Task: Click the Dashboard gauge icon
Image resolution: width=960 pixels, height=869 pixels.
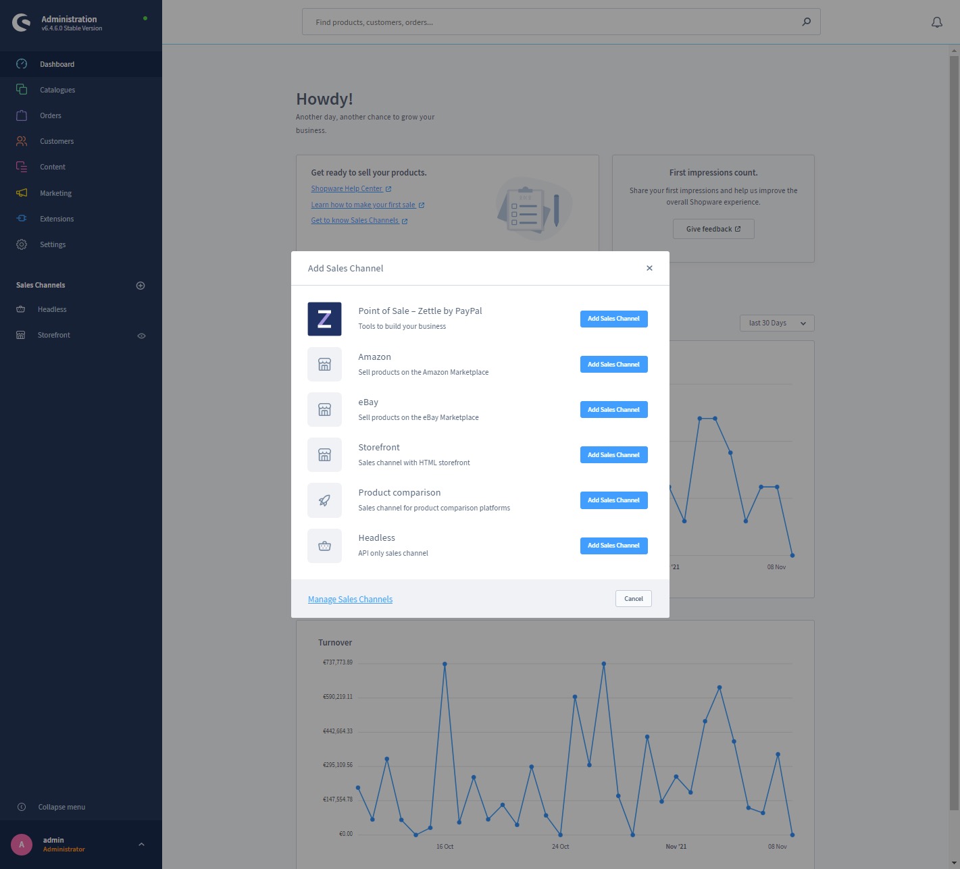Action: pyautogui.click(x=22, y=64)
